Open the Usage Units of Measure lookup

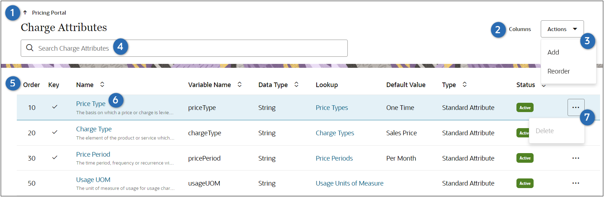click(349, 183)
